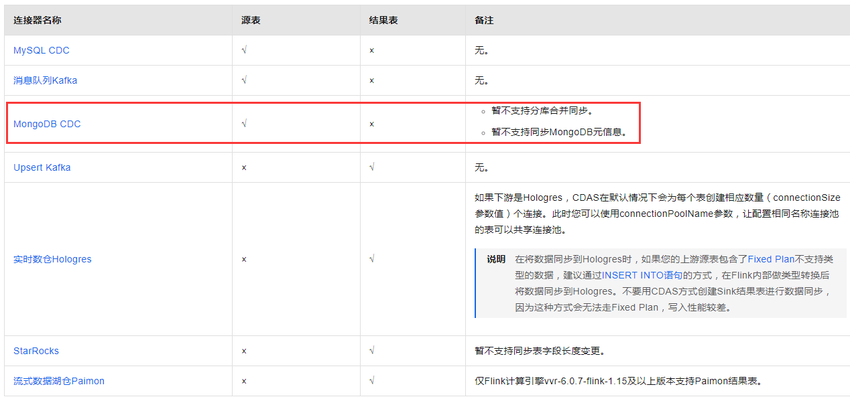Open the 消息队列Kafka connector link
Image resolution: width=850 pixels, height=403 pixels.
[45, 80]
